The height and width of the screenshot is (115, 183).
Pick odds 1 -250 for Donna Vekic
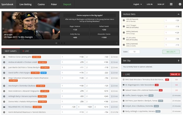(73, 102)
